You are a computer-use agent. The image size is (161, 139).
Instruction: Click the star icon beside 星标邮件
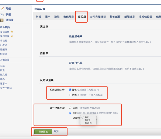click(x=12, y=32)
